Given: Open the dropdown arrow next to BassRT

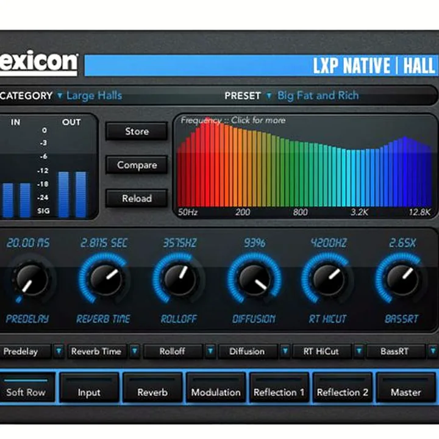Looking at the screenshot, I should click(433, 351).
